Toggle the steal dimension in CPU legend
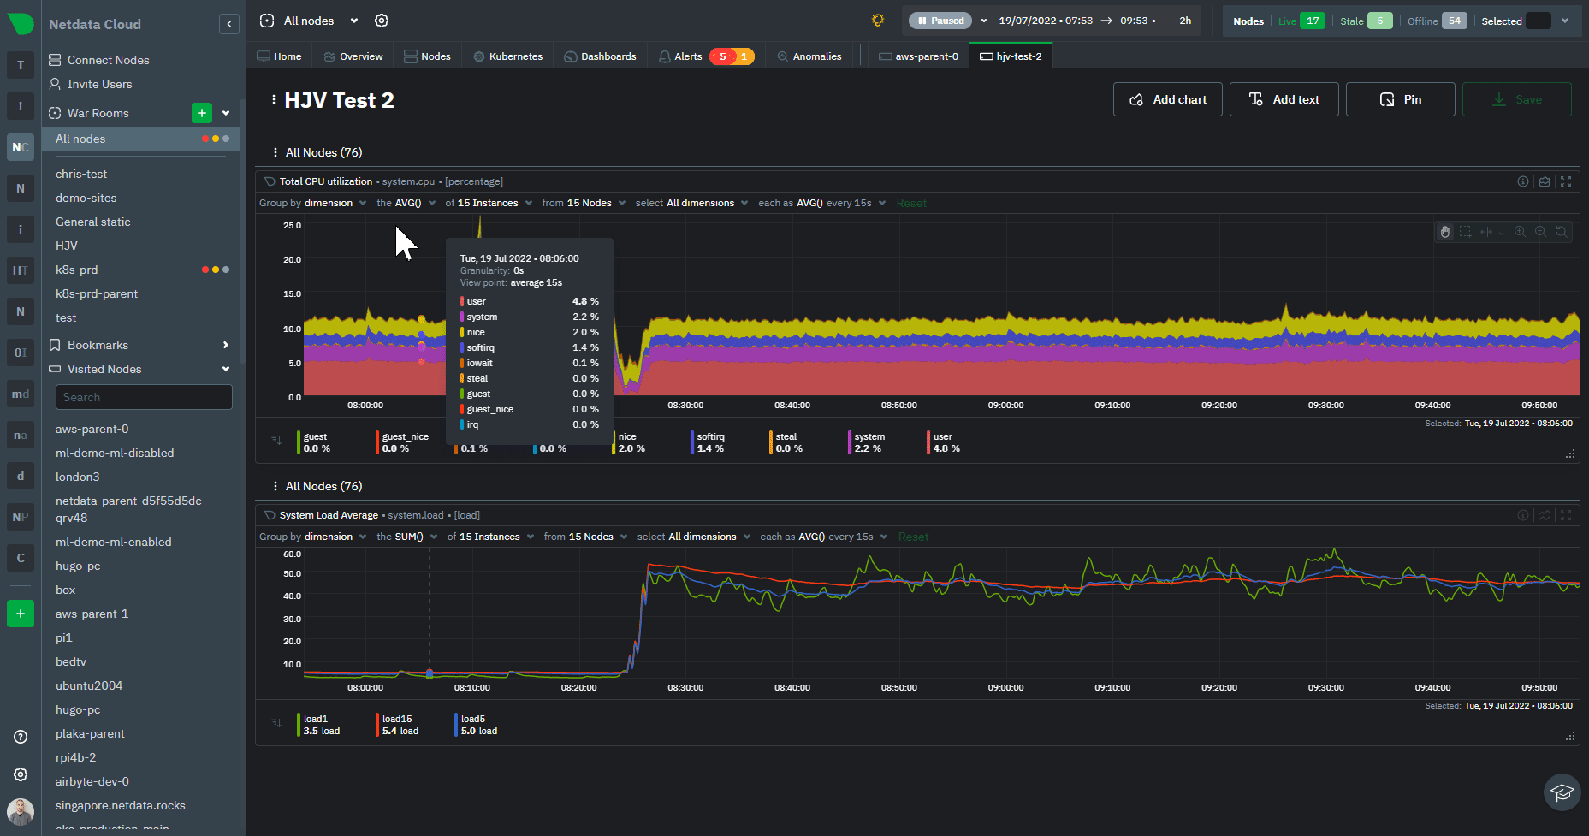 point(787,442)
